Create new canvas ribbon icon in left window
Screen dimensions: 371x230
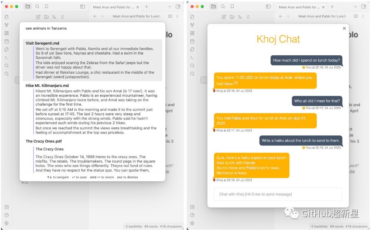7,33
